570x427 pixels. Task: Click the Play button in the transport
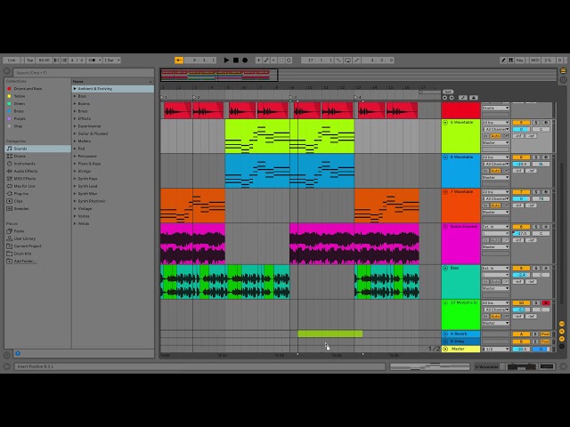[226, 60]
